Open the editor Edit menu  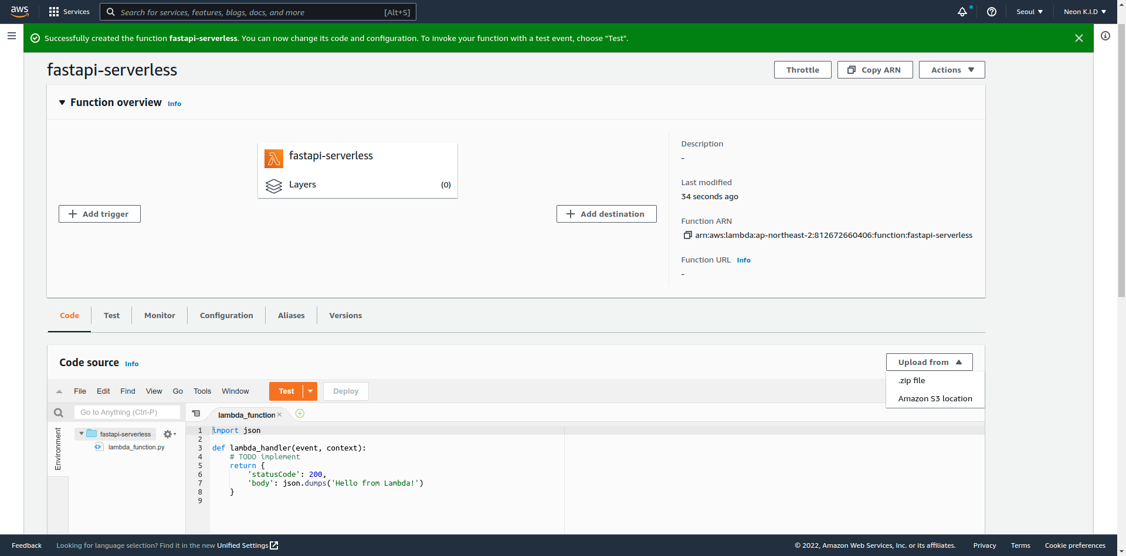pos(103,391)
